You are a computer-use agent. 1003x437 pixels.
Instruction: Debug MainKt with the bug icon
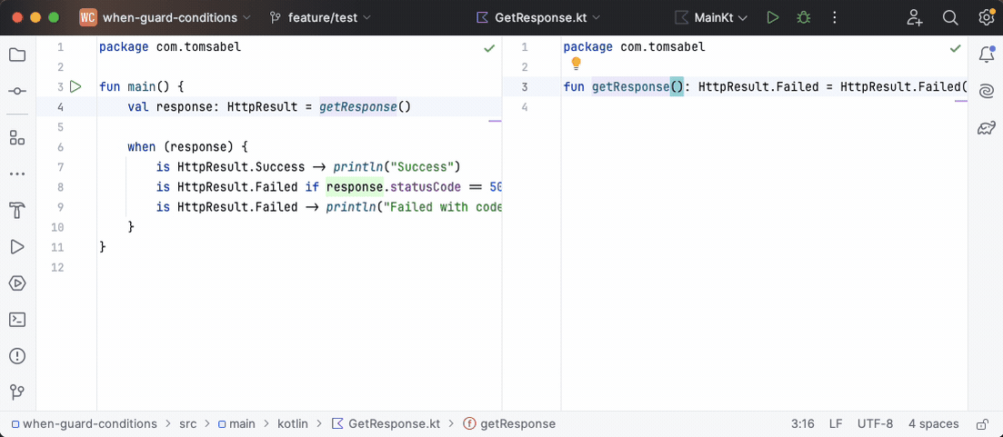tap(804, 18)
